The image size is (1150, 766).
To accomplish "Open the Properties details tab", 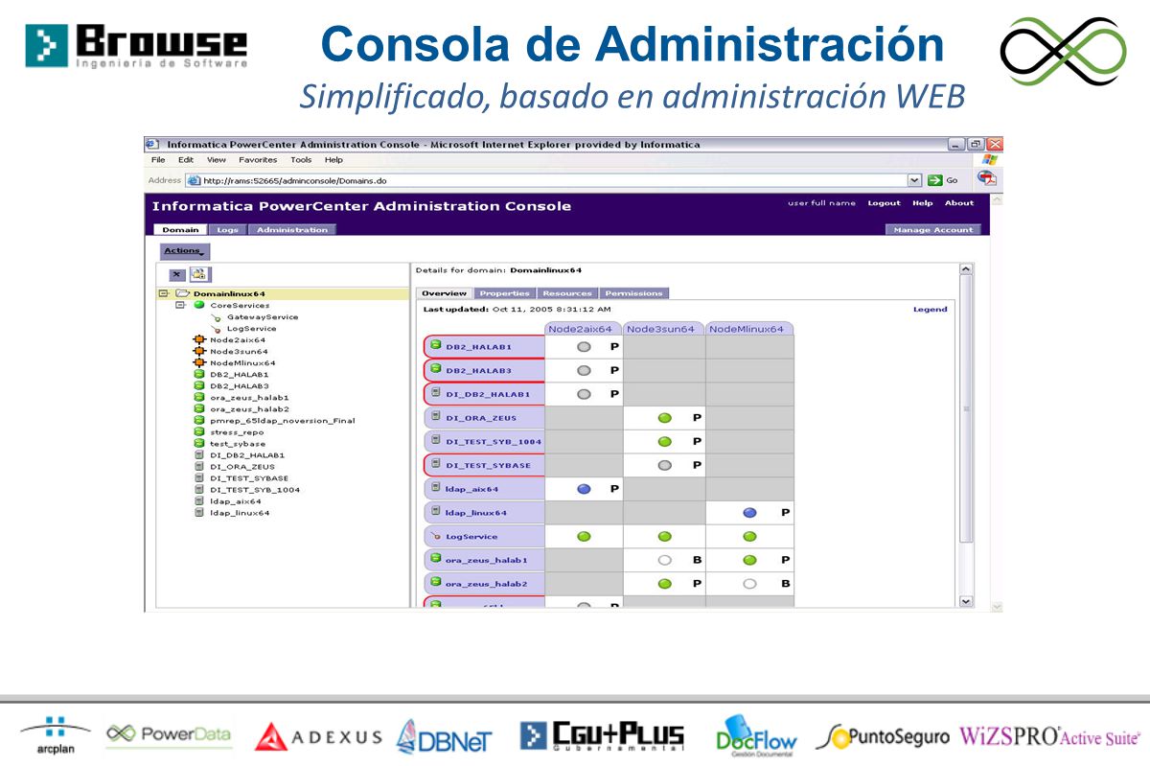I will point(505,293).
